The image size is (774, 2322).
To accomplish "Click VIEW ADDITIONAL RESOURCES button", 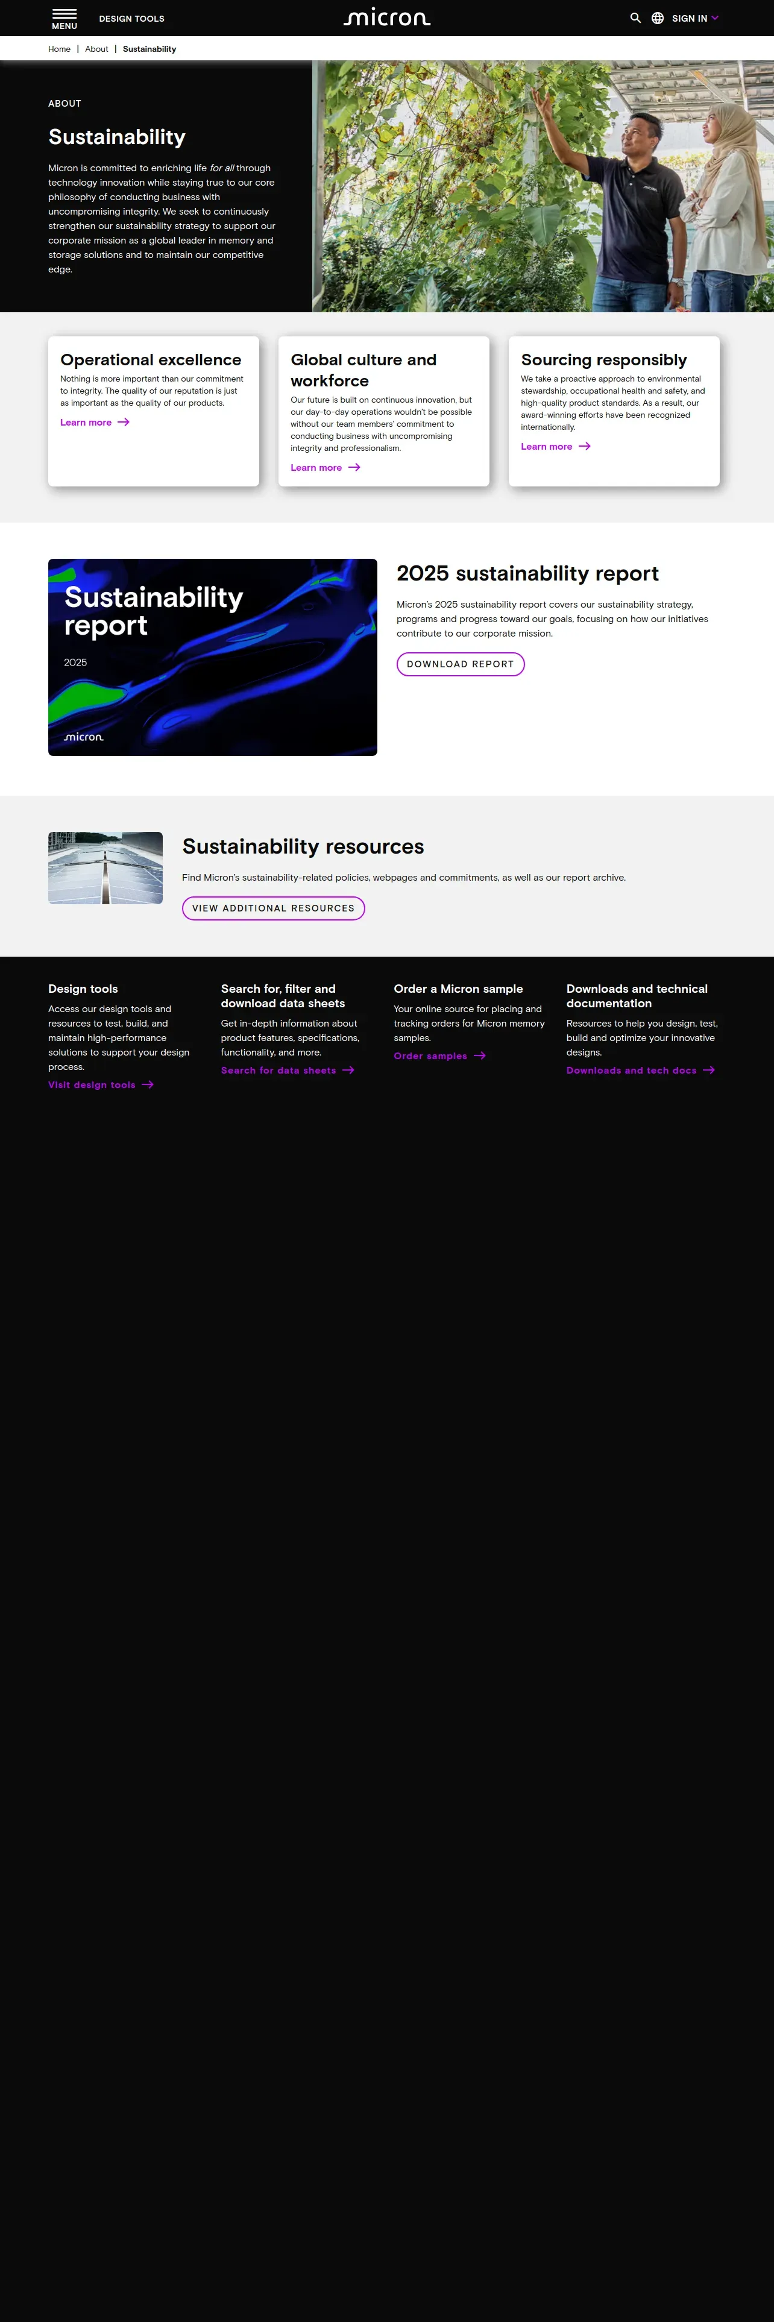I will pyautogui.click(x=273, y=908).
